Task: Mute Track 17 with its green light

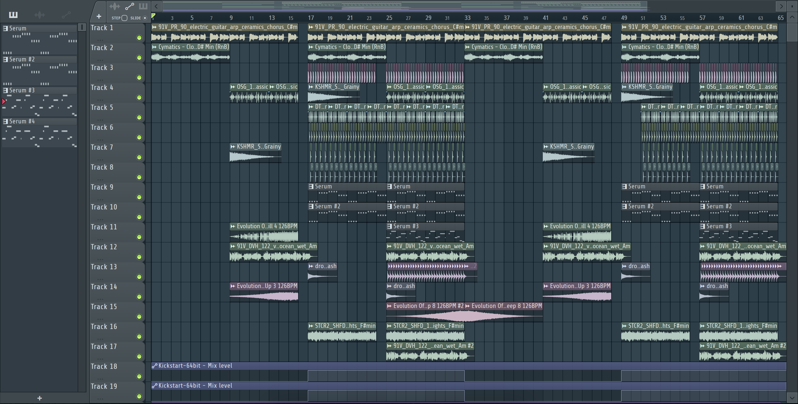Action: point(139,356)
